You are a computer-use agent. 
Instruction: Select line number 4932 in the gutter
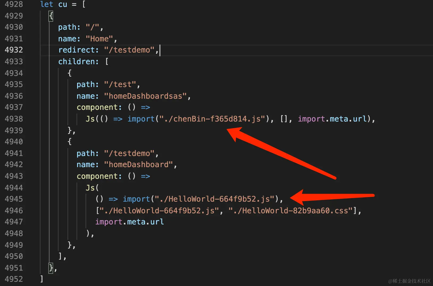coord(14,50)
